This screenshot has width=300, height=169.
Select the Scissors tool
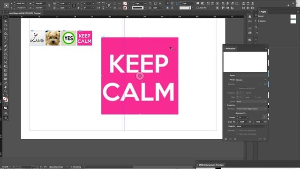coord(6,62)
